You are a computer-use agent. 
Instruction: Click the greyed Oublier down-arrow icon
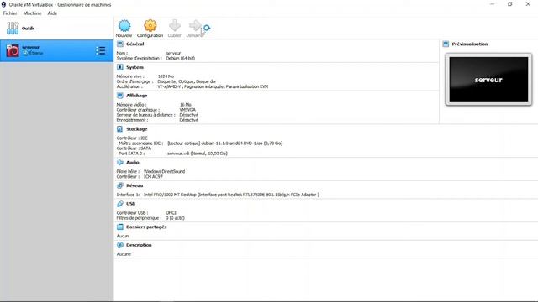[x=175, y=26]
